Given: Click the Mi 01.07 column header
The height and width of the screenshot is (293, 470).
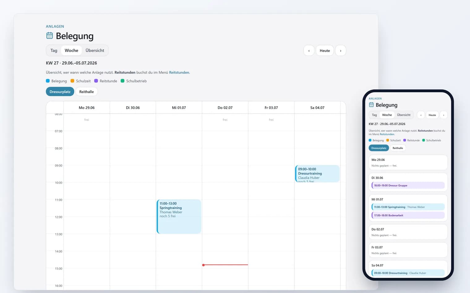Looking at the screenshot, I should coord(179,108).
